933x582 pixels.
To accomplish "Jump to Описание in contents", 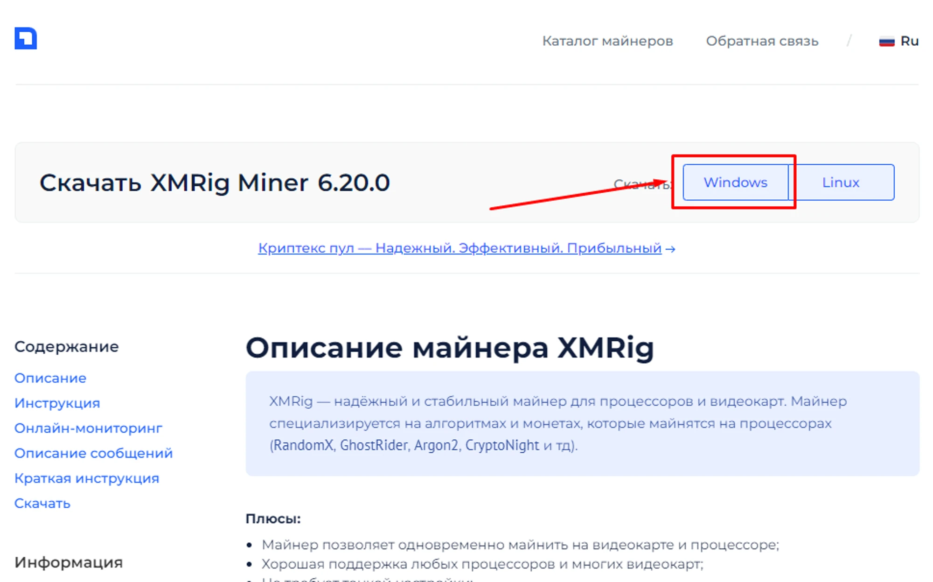I will [x=50, y=378].
